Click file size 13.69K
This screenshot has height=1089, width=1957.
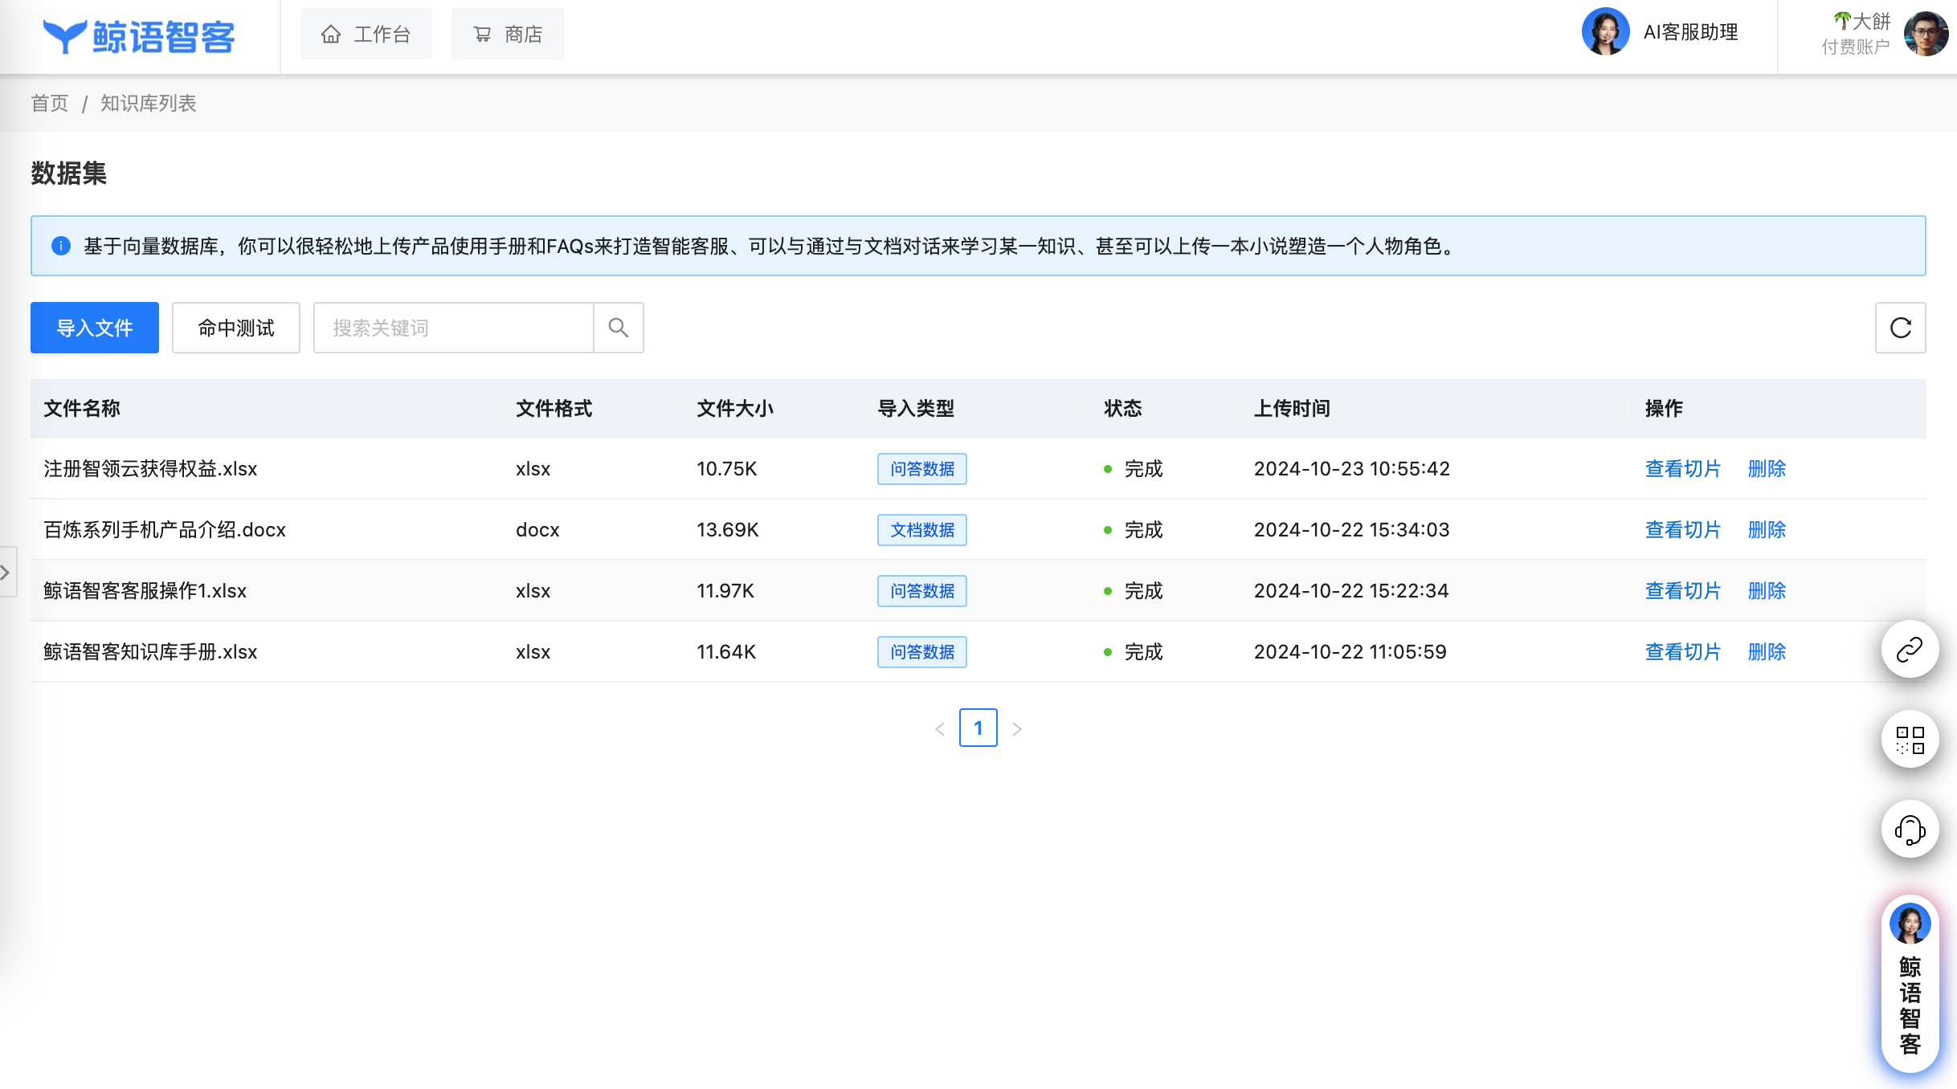tap(728, 530)
